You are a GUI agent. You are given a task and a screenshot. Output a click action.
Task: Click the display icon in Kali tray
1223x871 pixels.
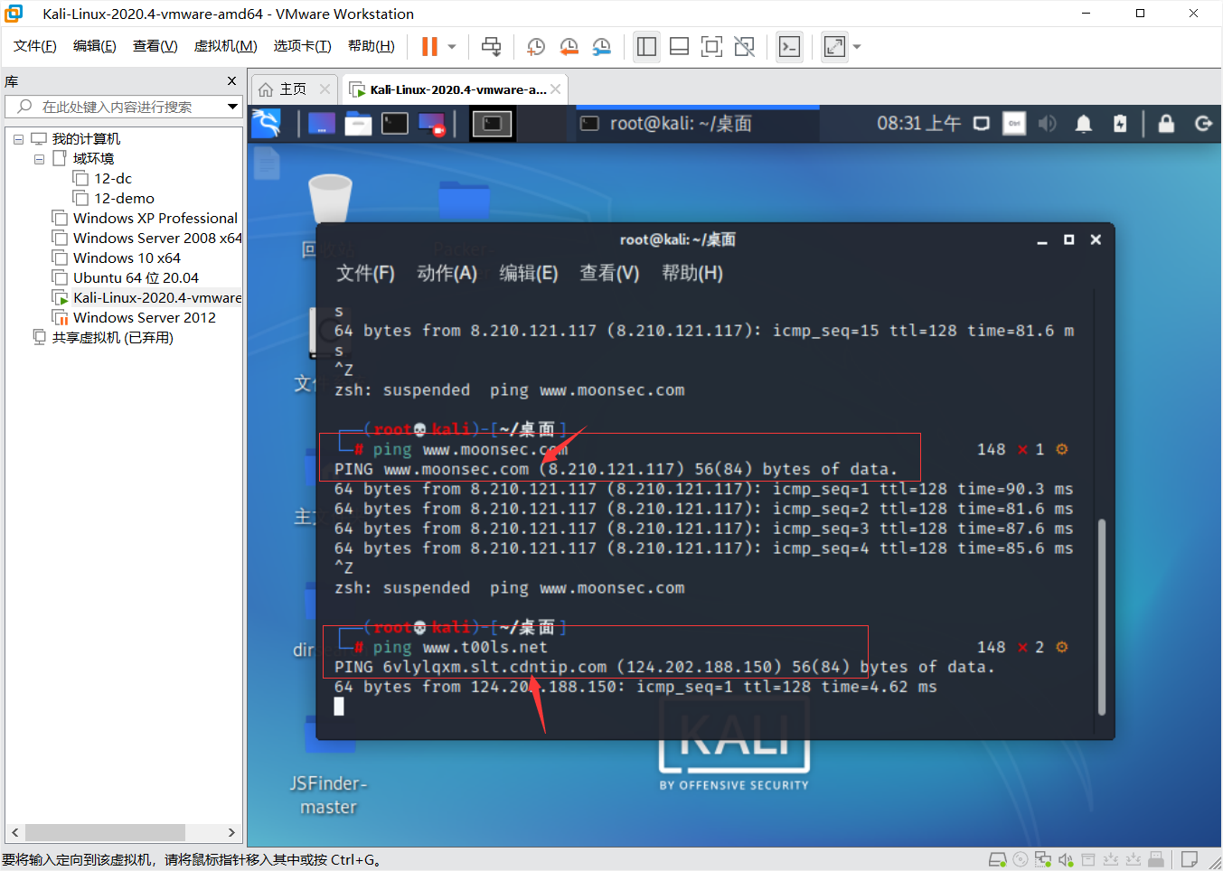[982, 124]
